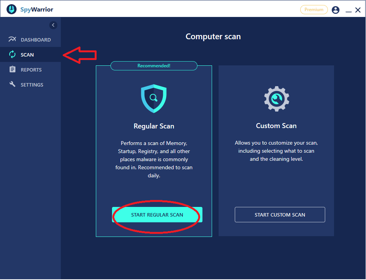Viewport: 366px width, 280px height.
Task: Click the Settings wrench icon
Action: click(12, 84)
